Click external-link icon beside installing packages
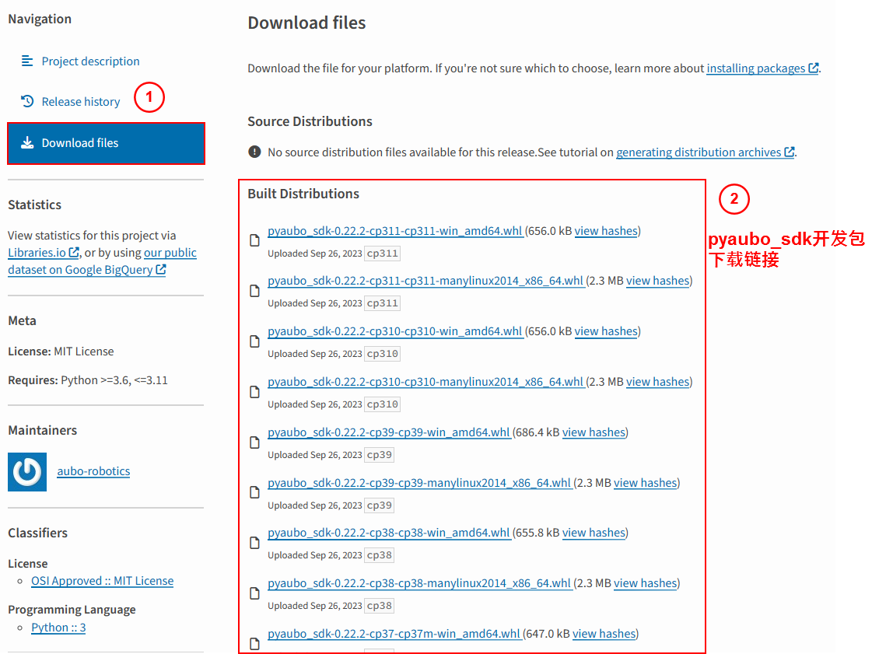The height and width of the screenshot is (654, 879). tap(814, 68)
